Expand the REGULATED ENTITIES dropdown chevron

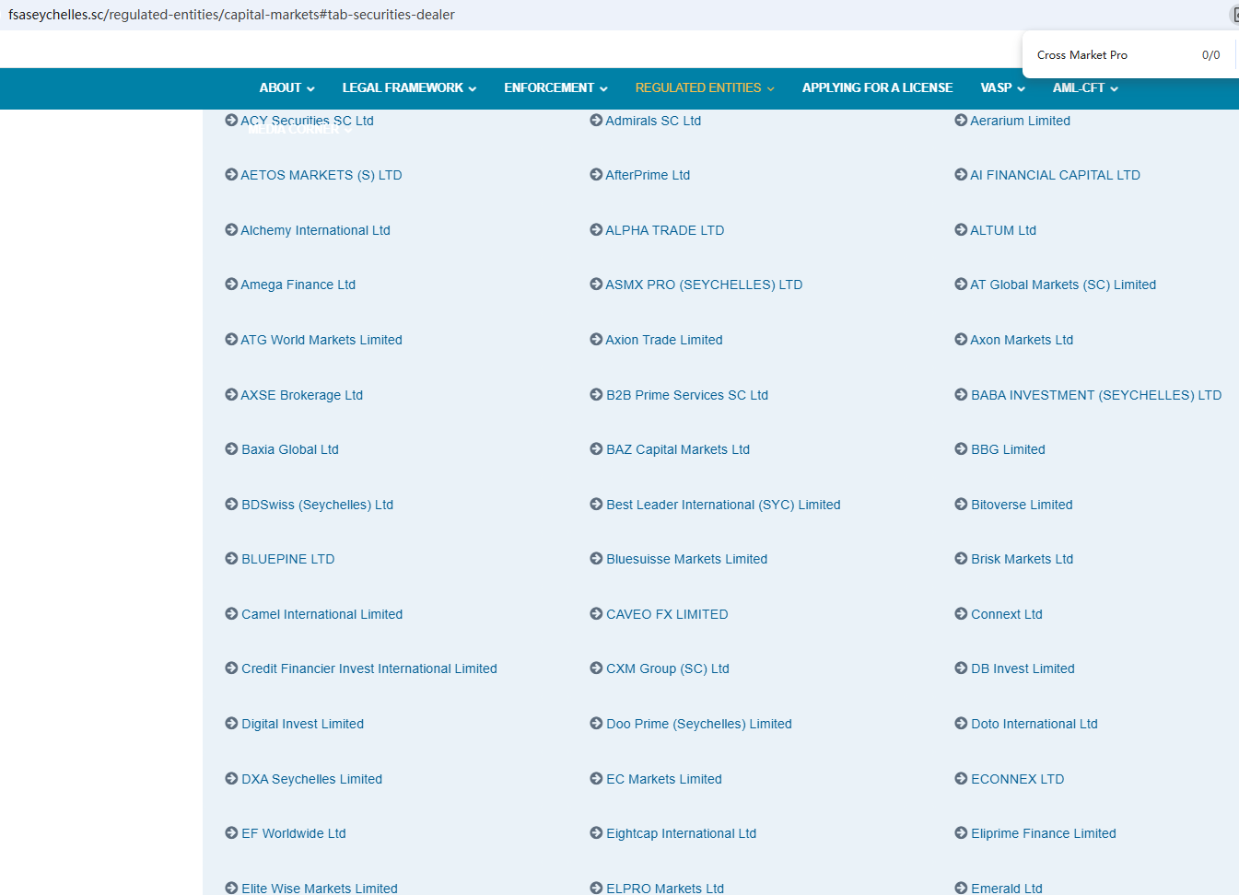[x=770, y=89]
